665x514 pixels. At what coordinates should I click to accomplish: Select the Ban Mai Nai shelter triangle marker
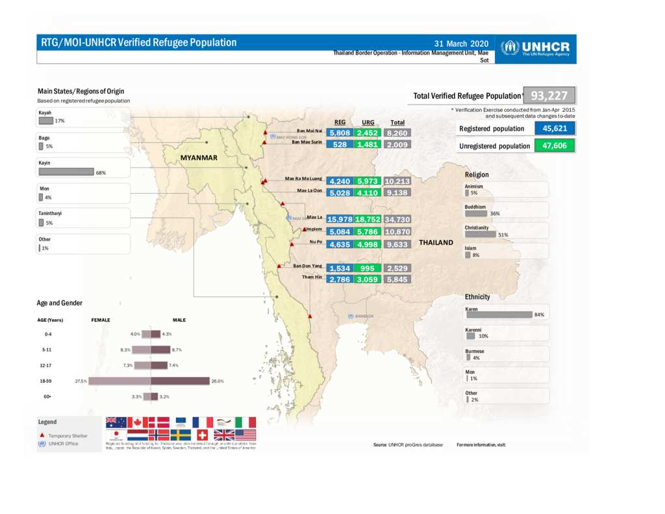265,132
